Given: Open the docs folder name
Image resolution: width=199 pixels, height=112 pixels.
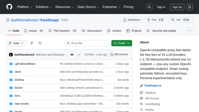Looking at the screenshot, I should tap(17, 96).
